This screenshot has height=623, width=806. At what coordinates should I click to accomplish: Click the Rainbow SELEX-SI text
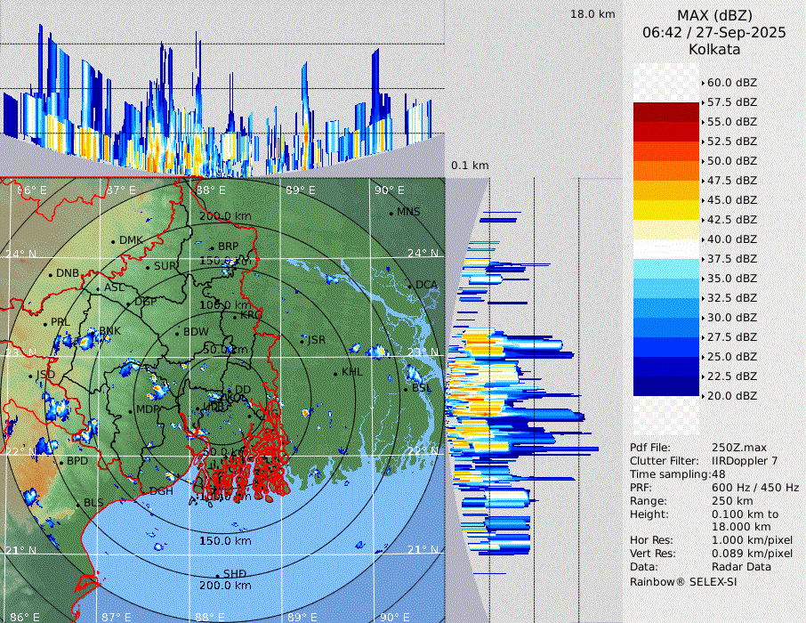click(683, 581)
